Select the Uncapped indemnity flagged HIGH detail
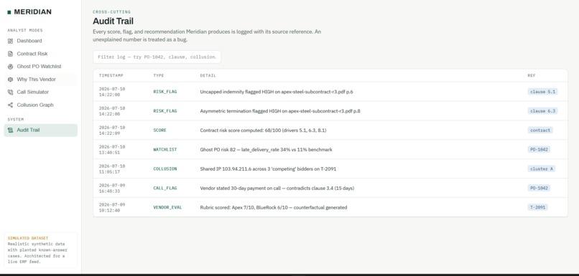Image resolution: width=579 pixels, height=276 pixels. tap(277, 92)
